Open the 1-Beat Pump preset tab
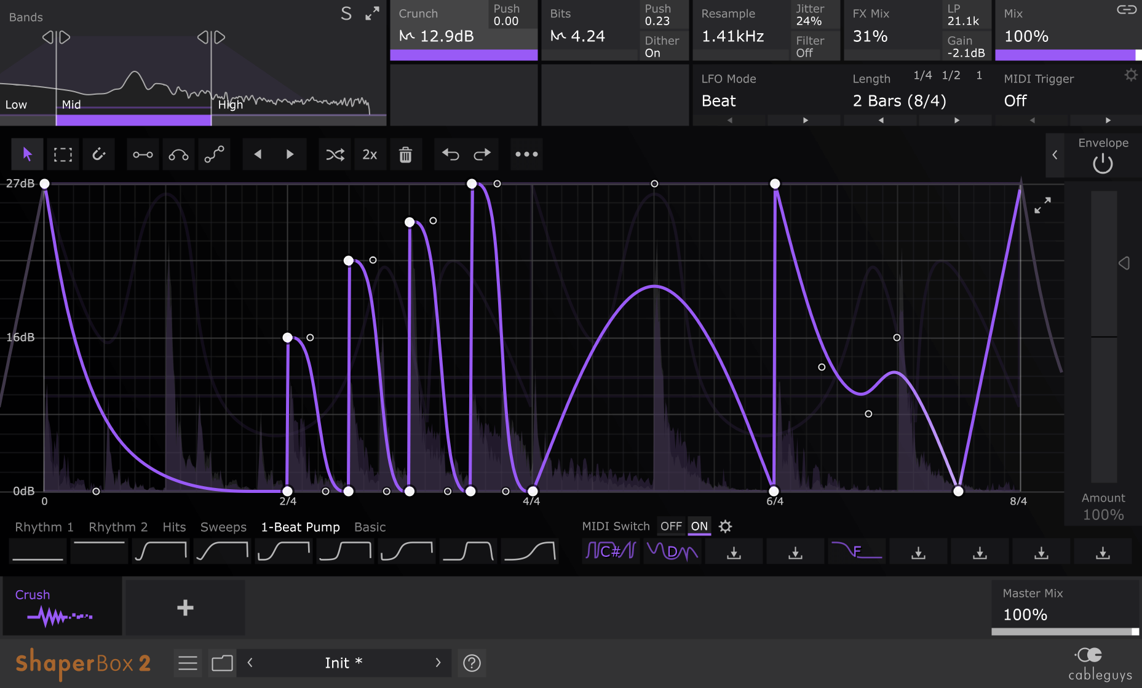The width and height of the screenshot is (1142, 688). [300, 527]
